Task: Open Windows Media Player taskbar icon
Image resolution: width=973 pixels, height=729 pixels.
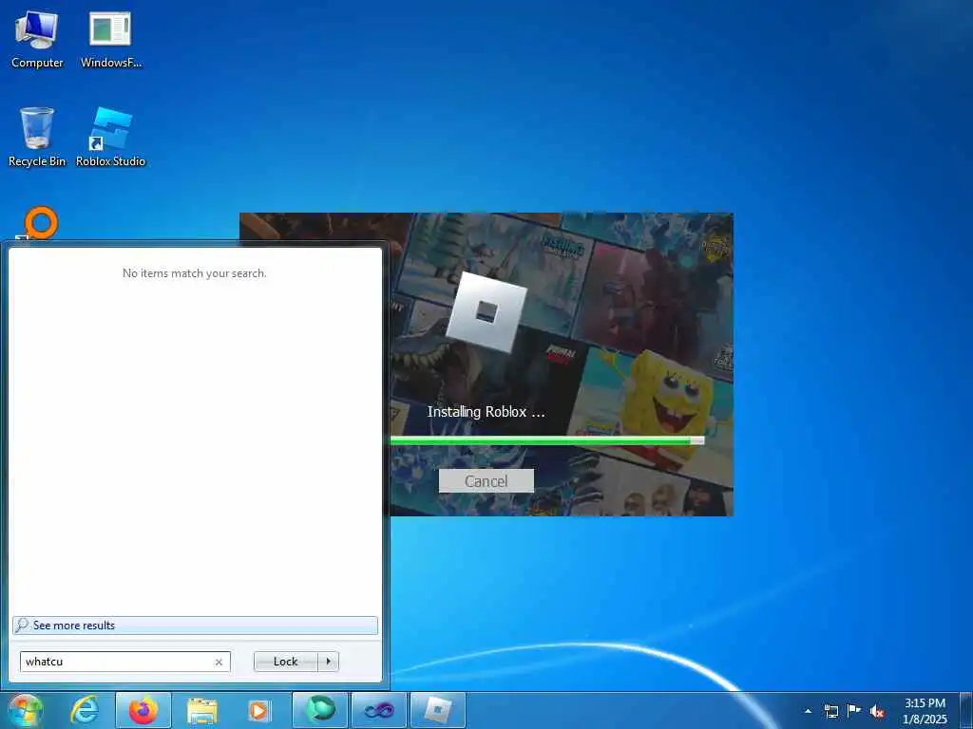Action: pyautogui.click(x=258, y=711)
